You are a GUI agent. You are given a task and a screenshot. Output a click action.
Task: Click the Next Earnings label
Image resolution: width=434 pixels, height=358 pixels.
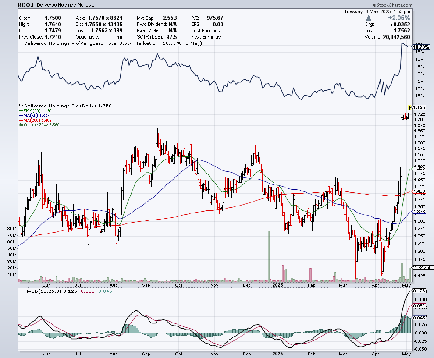206,37
